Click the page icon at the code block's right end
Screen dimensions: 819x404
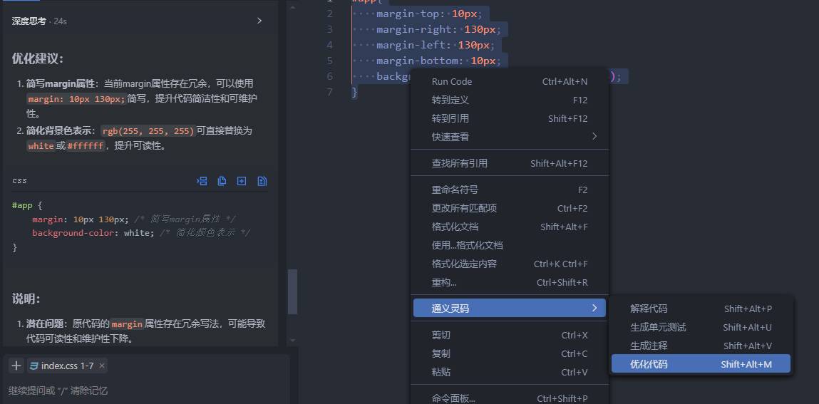[262, 181]
